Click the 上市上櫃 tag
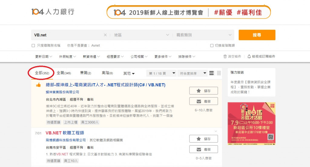 point(71,122)
